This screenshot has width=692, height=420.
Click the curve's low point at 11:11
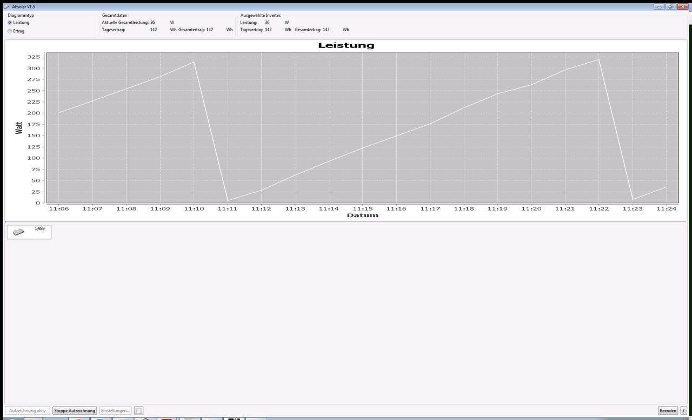coord(228,200)
